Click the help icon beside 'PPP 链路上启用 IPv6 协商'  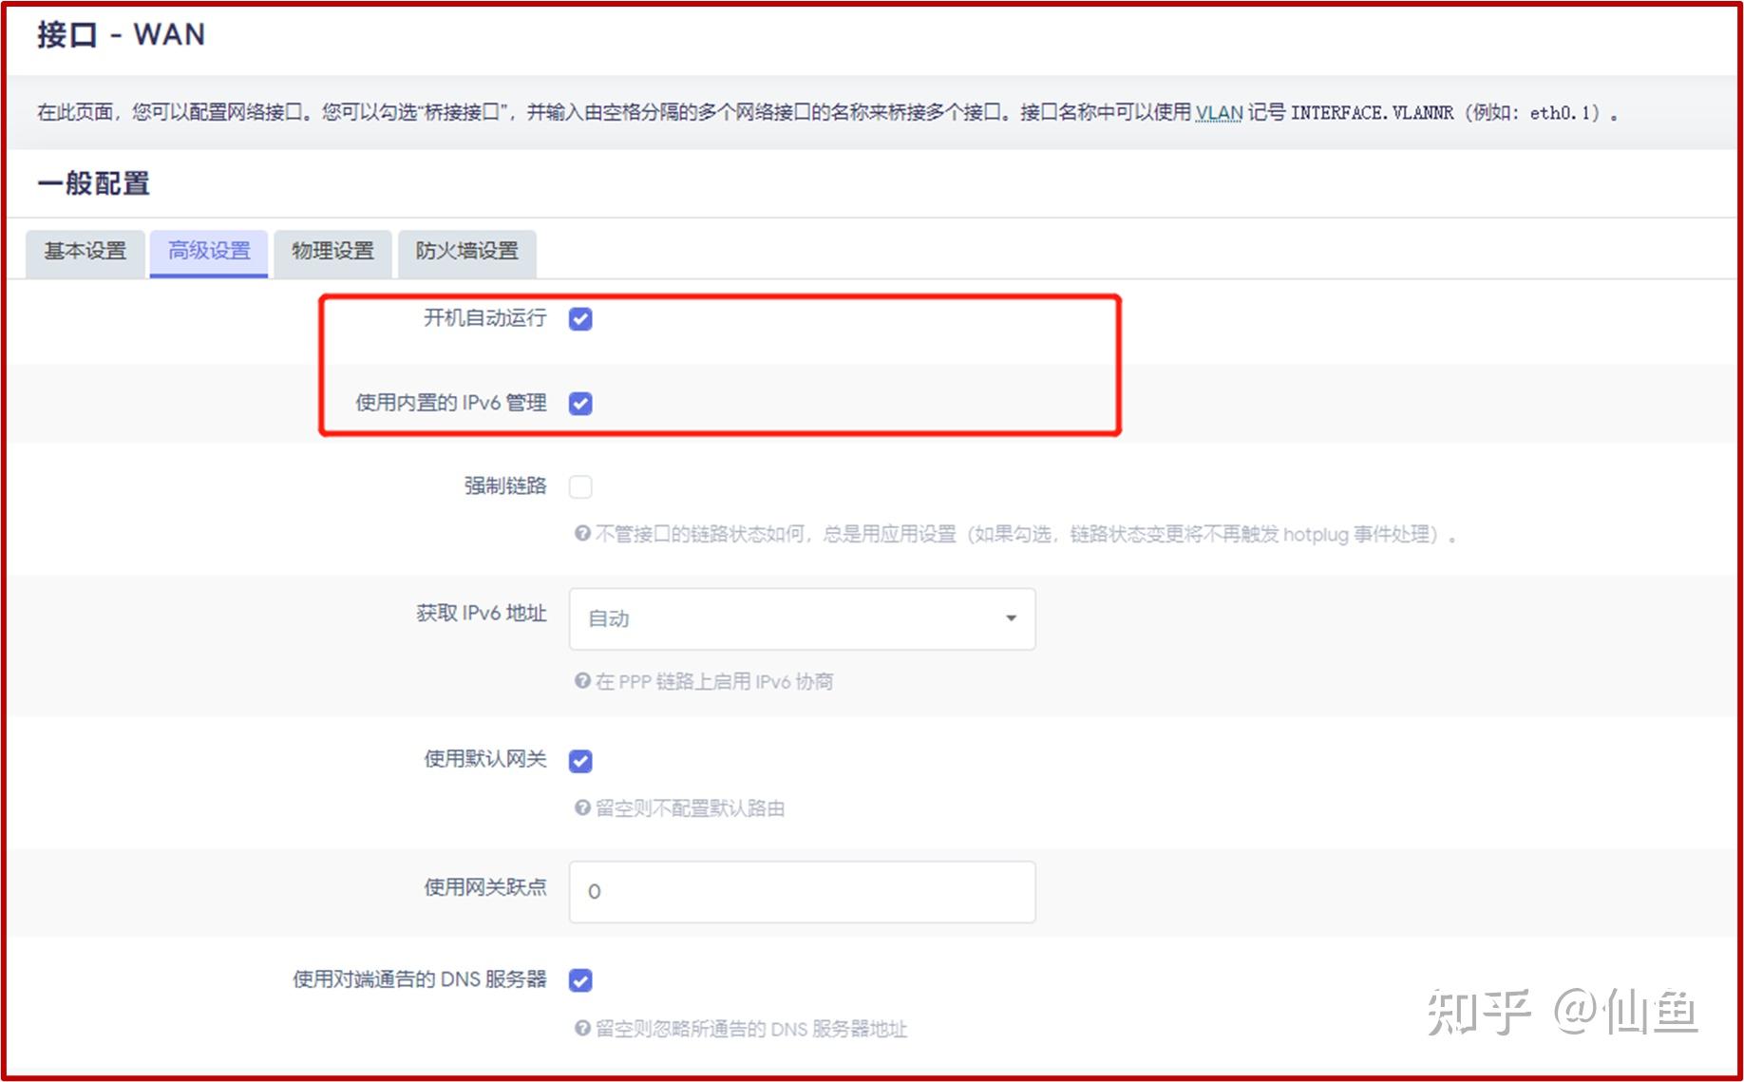click(x=581, y=681)
